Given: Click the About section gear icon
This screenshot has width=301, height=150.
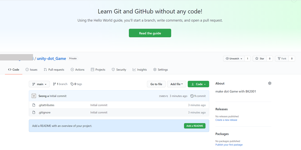Looking at the screenshot, I should point(270,84).
